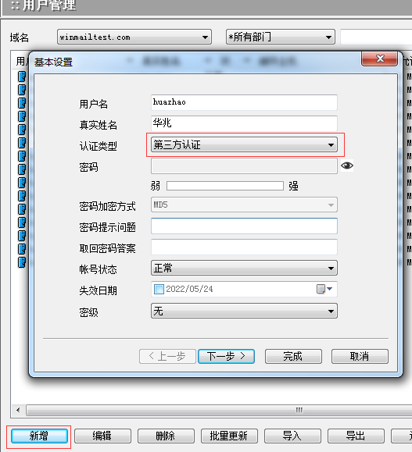Show password with the eye icon
Image resolution: width=412 pixels, height=452 pixels.
(x=347, y=165)
